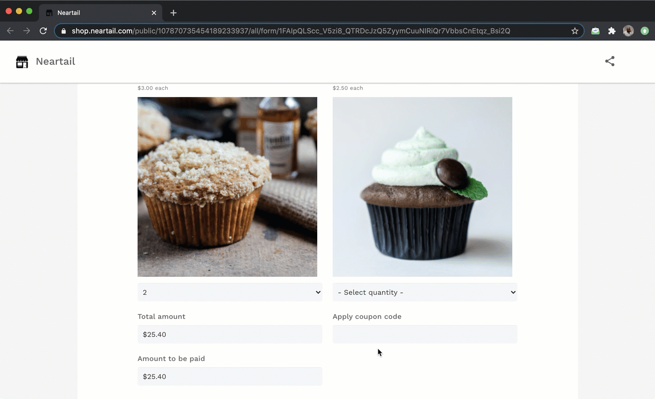
Task: Click the Neartail store logo icon
Action: [22, 62]
